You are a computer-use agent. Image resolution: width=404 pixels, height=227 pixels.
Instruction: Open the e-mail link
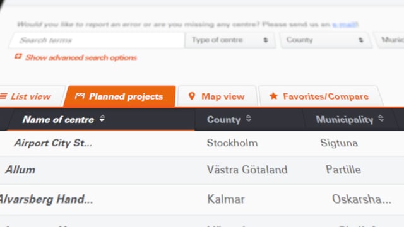pyautogui.click(x=345, y=25)
